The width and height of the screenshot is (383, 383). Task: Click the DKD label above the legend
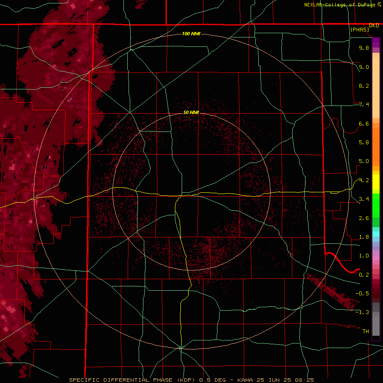point(374,26)
